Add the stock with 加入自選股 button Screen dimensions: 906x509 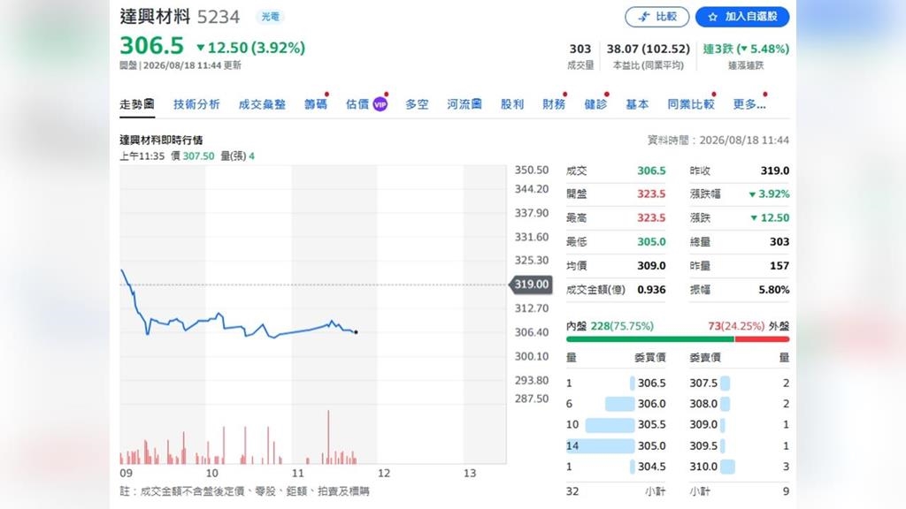point(742,17)
